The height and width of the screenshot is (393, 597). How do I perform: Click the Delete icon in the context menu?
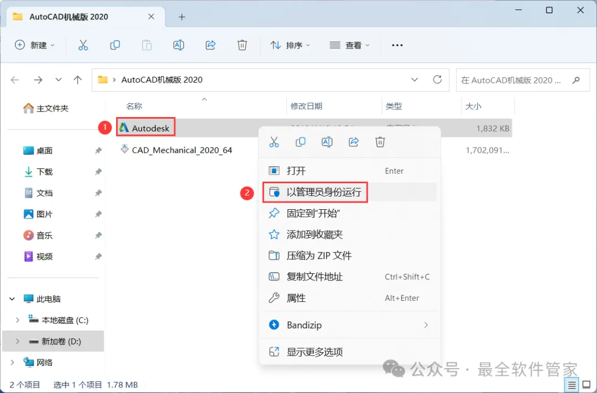click(380, 142)
